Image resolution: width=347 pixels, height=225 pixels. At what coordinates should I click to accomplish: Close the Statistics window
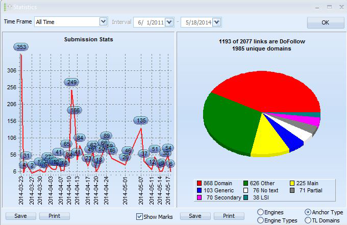pos(340,7)
